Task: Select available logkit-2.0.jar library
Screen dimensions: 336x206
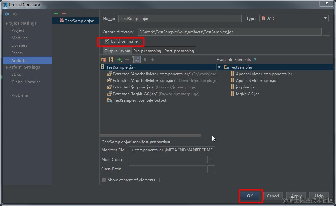Action: (x=245, y=94)
